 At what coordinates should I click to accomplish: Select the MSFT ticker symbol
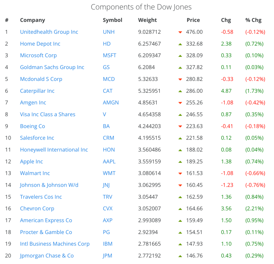(x=110, y=55)
